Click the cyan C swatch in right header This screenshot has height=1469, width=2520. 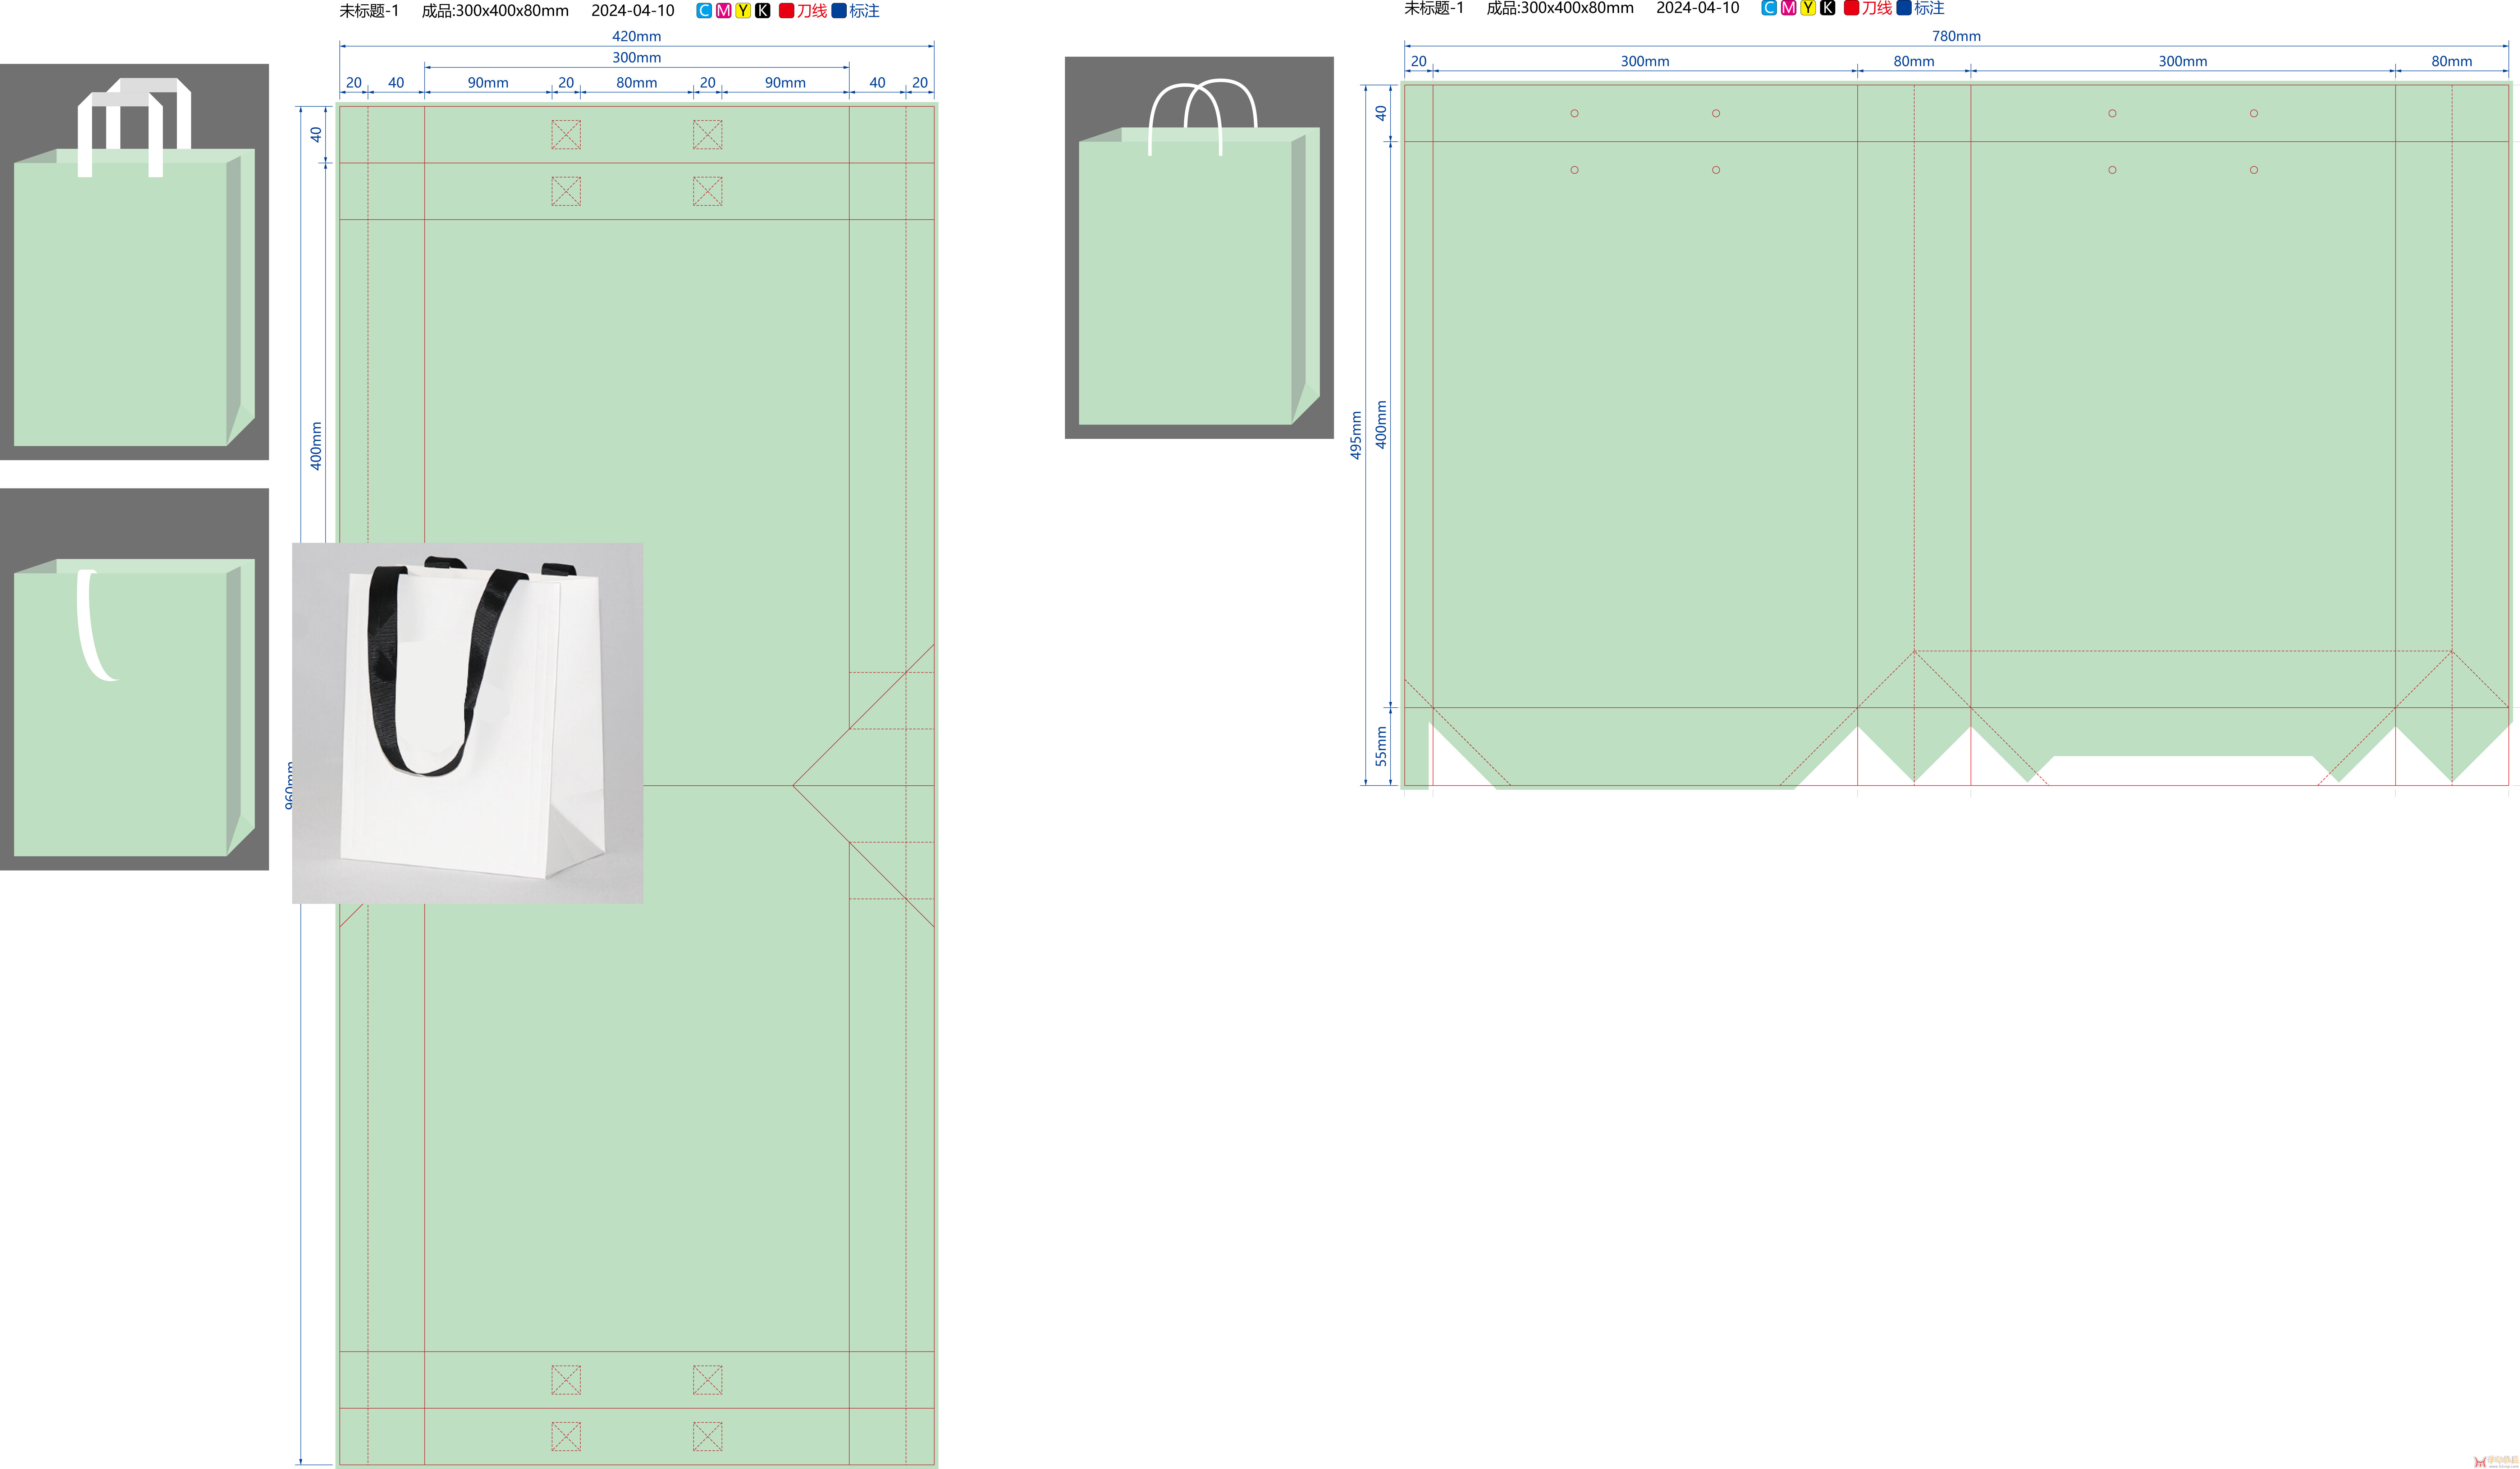(x=1769, y=8)
